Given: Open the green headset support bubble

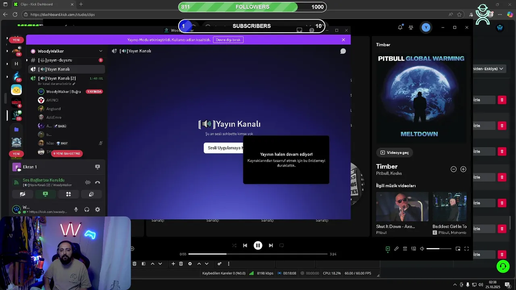Looking at the screenshot, I should click(x=503, y=266).
